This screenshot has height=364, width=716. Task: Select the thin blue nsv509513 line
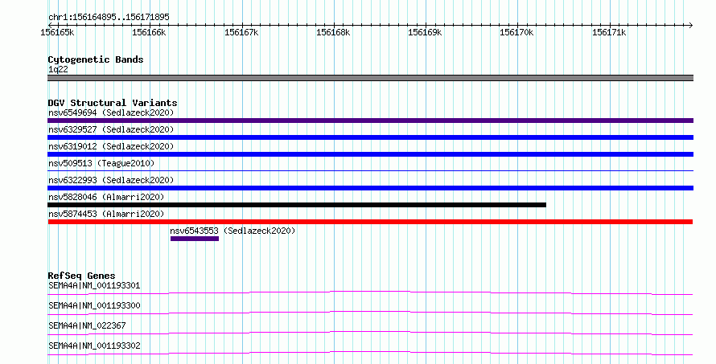click(x=370, y=170)
